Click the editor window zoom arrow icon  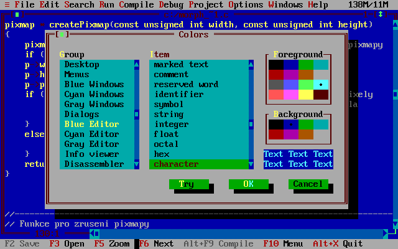[x=380, y=15]
